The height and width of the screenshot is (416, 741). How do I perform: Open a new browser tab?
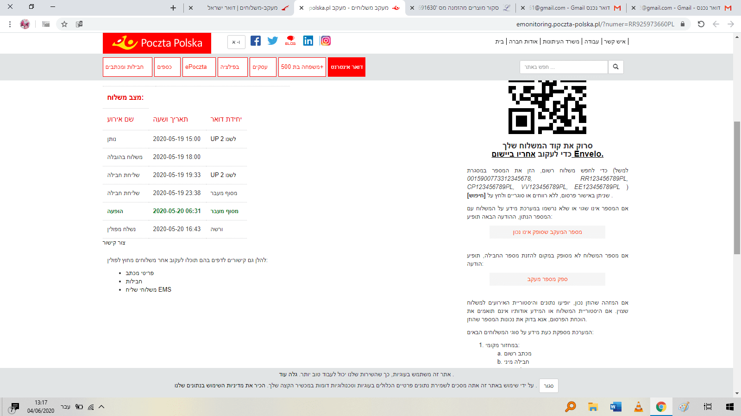(x=173, y=8)
